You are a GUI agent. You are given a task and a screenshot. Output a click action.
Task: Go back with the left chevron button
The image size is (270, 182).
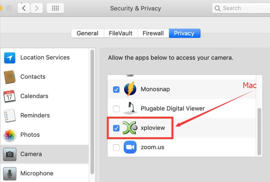pyautogui.click(x=24, y=8)
